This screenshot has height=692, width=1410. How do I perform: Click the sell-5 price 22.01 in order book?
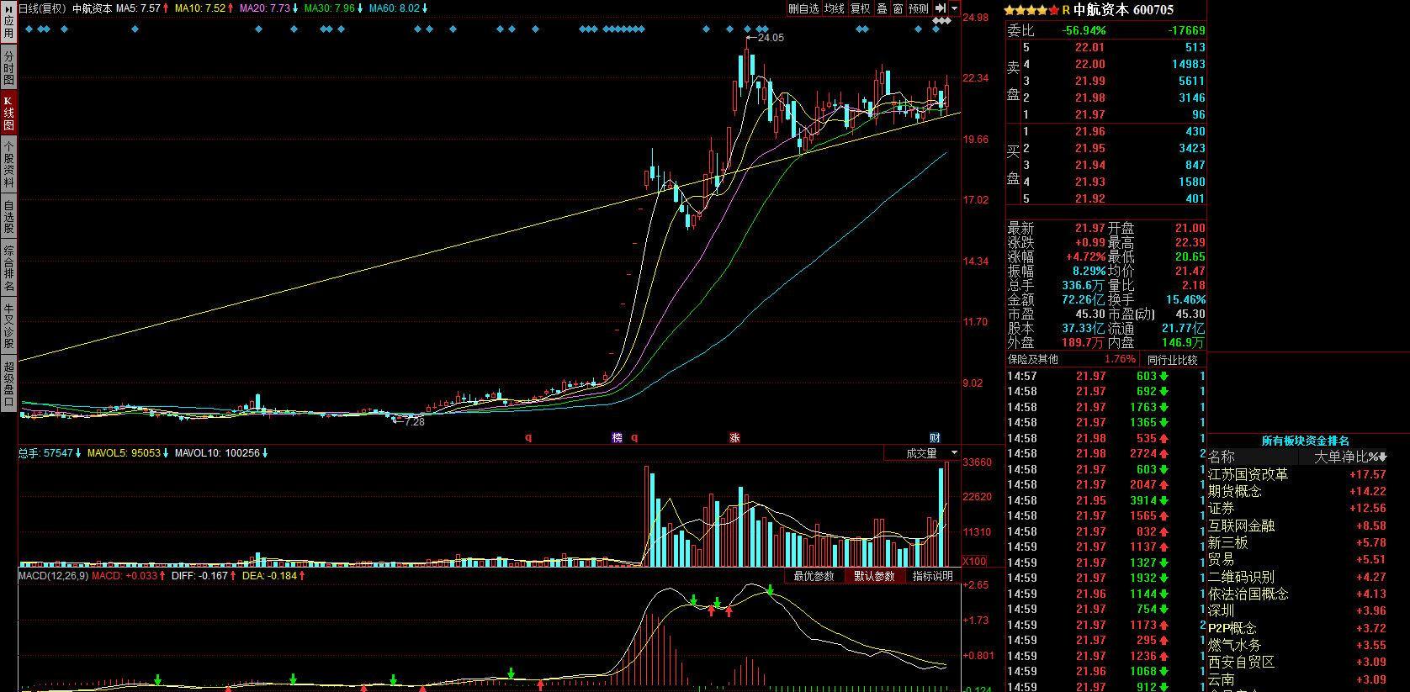[1089, 48]
